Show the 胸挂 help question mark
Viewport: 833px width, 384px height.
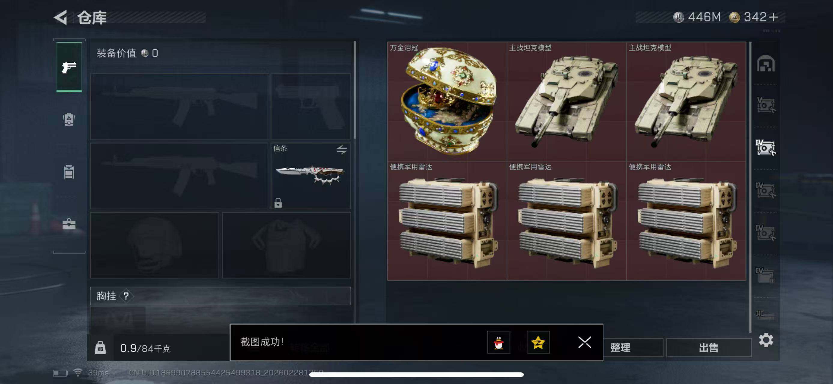[x=126, y=296]
